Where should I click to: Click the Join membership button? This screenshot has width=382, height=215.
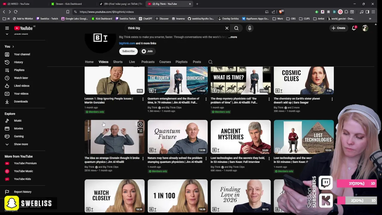point(147,51)
